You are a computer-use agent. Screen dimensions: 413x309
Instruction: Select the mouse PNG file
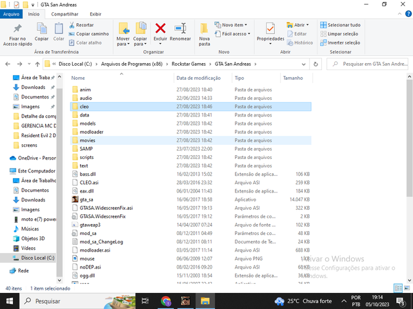(191, 259)
